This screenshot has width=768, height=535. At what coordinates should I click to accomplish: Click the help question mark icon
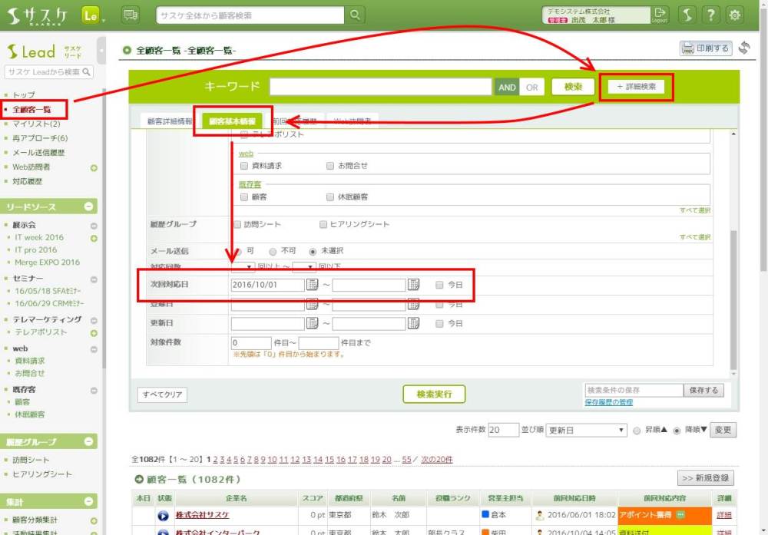(712, 15)
